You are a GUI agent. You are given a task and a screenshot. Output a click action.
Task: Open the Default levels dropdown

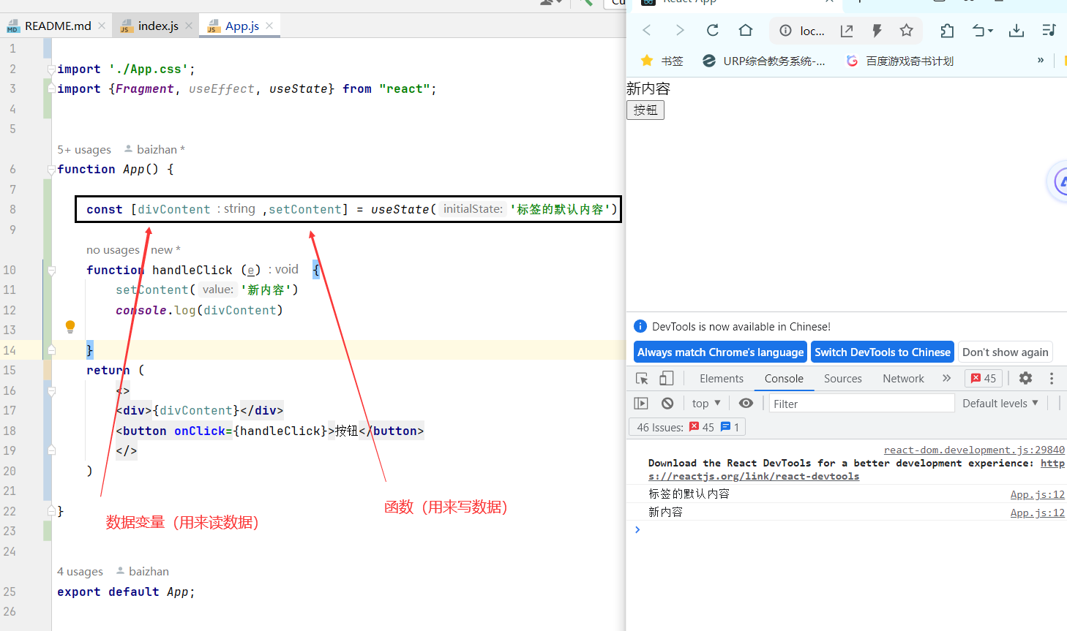(x=1000, y=403)
